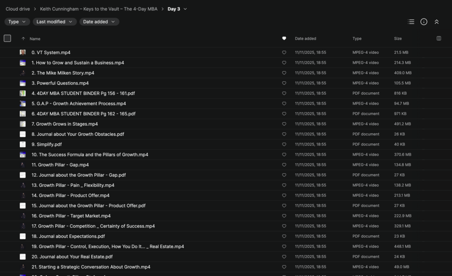Click the PDF icon for 9. Simplify.pdf
This screenshot has height=276, width=452.
[x=23, y=144]
